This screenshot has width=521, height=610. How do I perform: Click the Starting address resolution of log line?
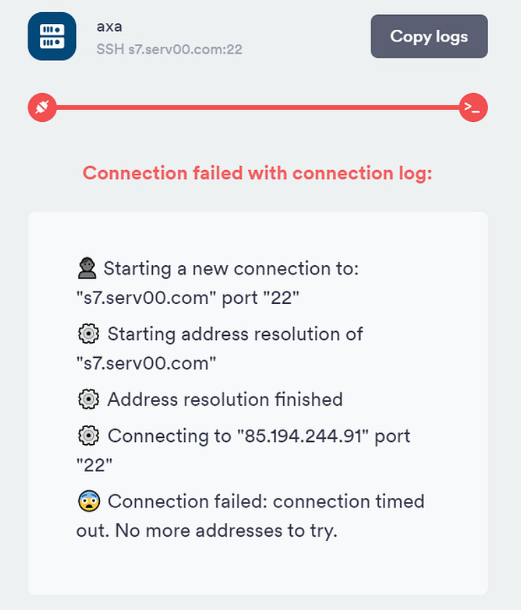coord(220,348)
